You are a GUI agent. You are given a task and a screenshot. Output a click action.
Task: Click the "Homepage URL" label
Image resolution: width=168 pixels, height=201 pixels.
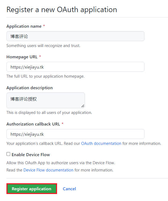22,57
